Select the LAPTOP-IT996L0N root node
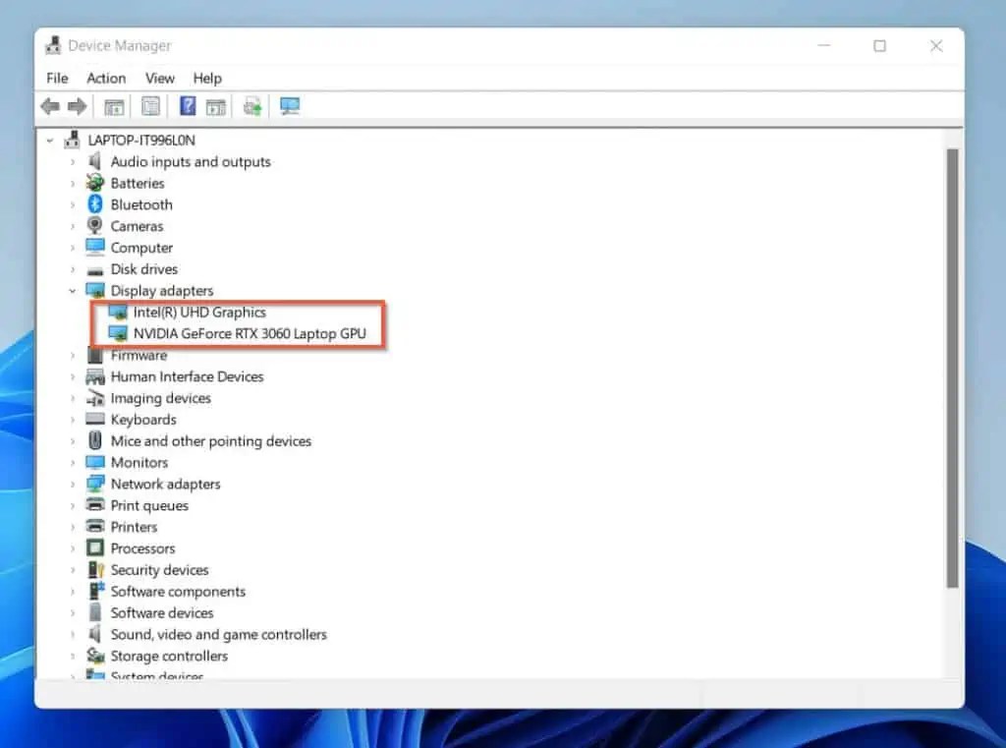1006x748 pixels. pos(139,140)
